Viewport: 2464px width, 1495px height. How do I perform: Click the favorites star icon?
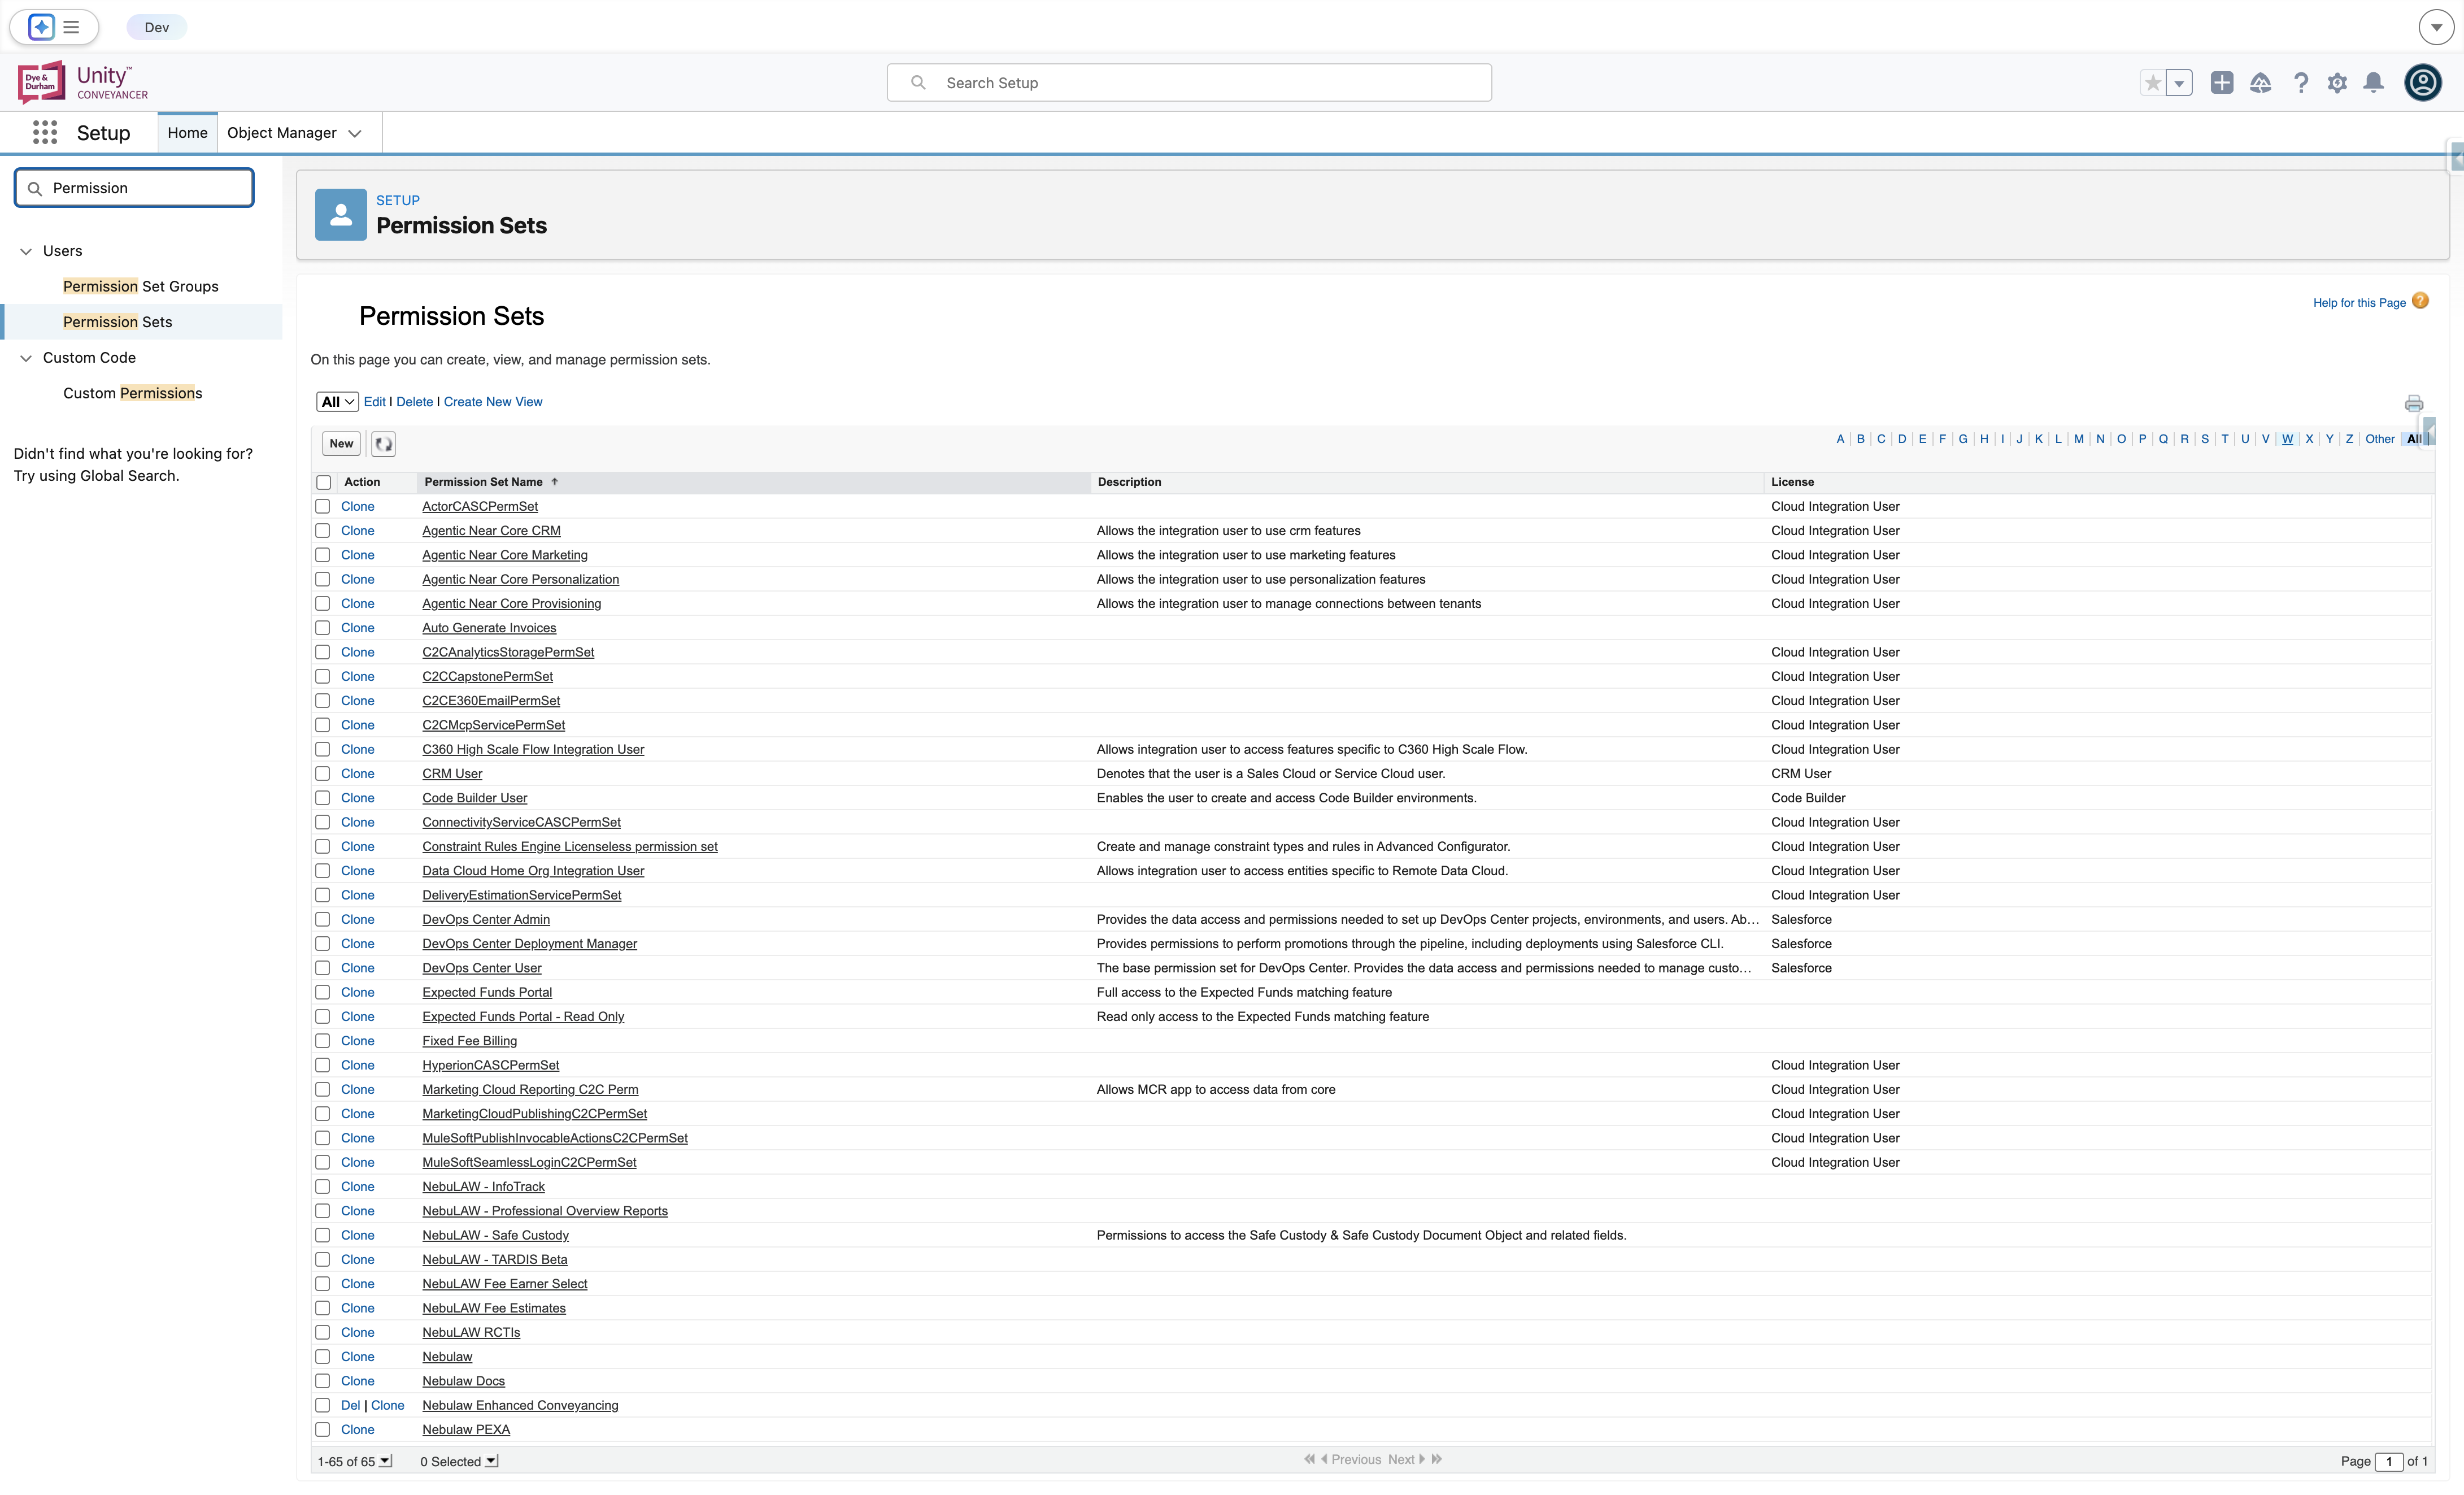tap(2153, 83)
